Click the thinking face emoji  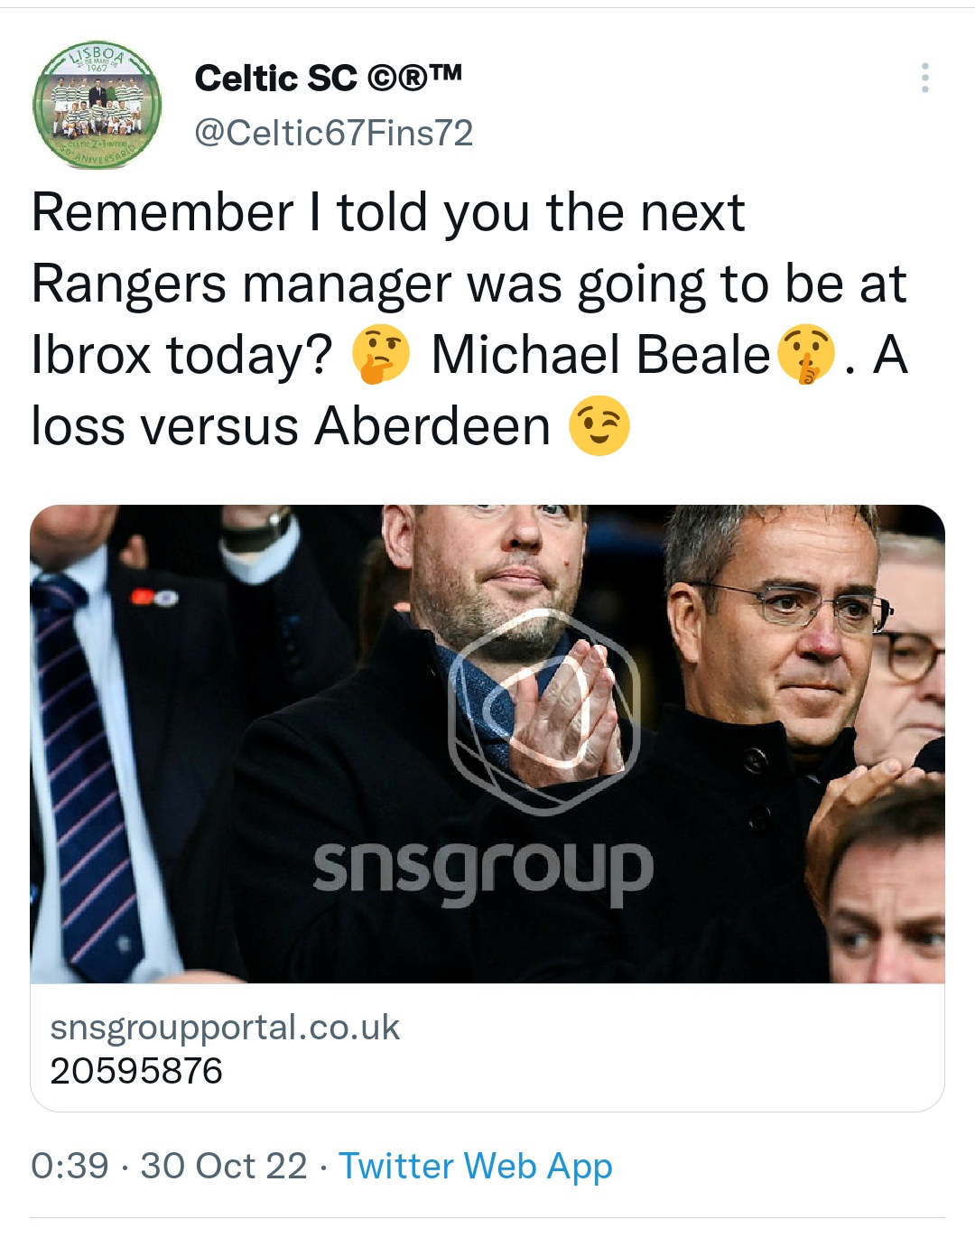[380, 354]
